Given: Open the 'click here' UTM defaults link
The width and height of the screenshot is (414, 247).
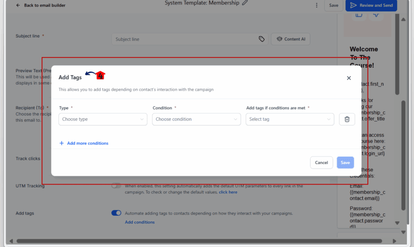Looking at the screenshot, I should 228,192.
